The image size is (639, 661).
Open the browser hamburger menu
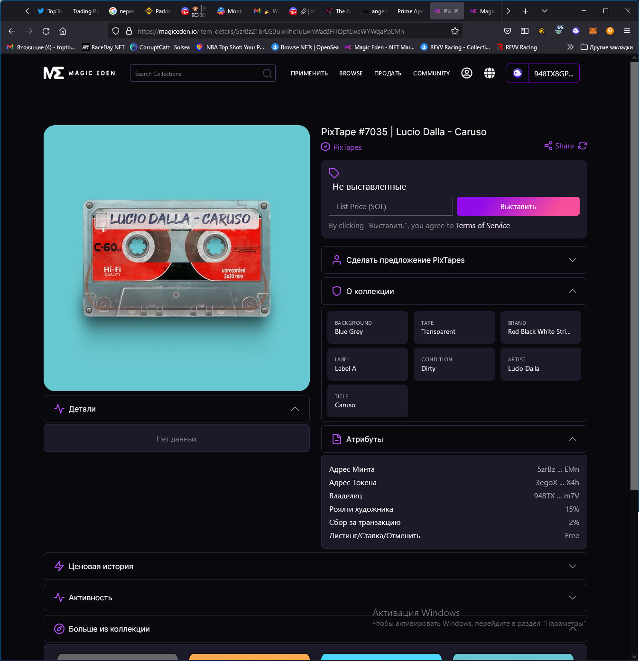(x=627, y=31)
